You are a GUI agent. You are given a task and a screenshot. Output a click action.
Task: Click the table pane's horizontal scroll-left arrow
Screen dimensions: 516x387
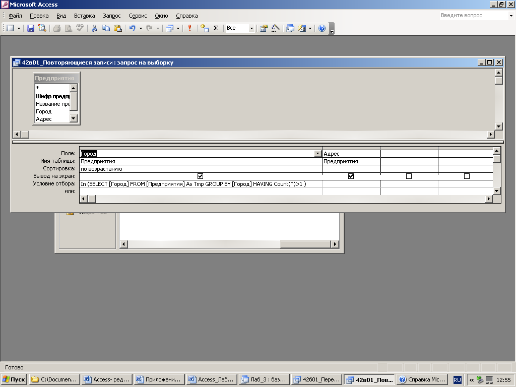(x=17, y=134)
